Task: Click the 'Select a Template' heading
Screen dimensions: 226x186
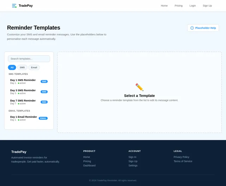Action: click(139, 96)
